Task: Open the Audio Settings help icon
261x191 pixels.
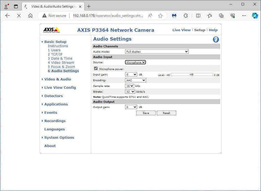Action: pyautogui.click(x=216, y=40)
